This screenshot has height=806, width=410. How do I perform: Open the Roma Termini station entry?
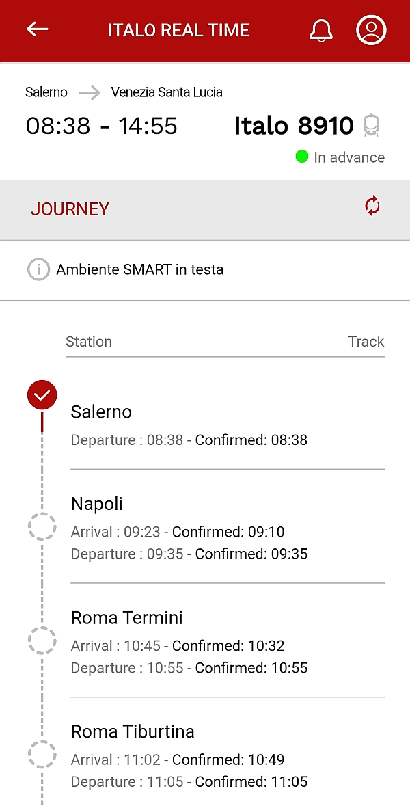[127, 619]
